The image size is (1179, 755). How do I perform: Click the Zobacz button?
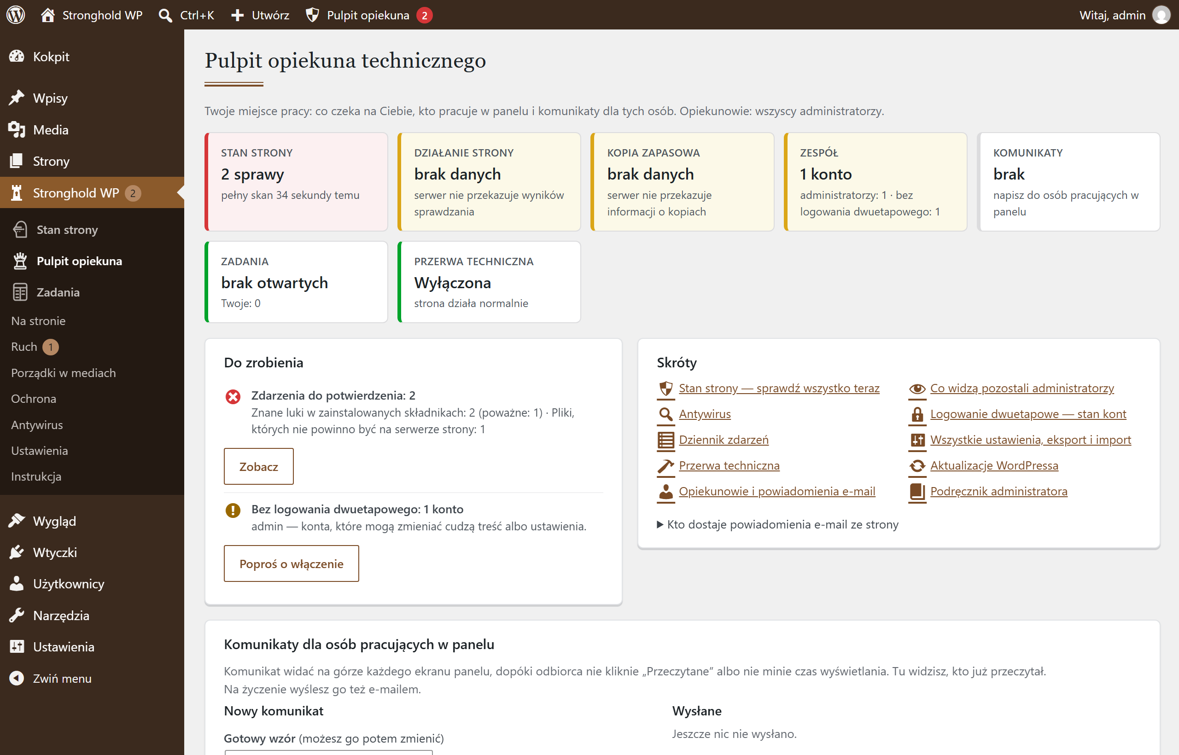(x=258, y=466)
